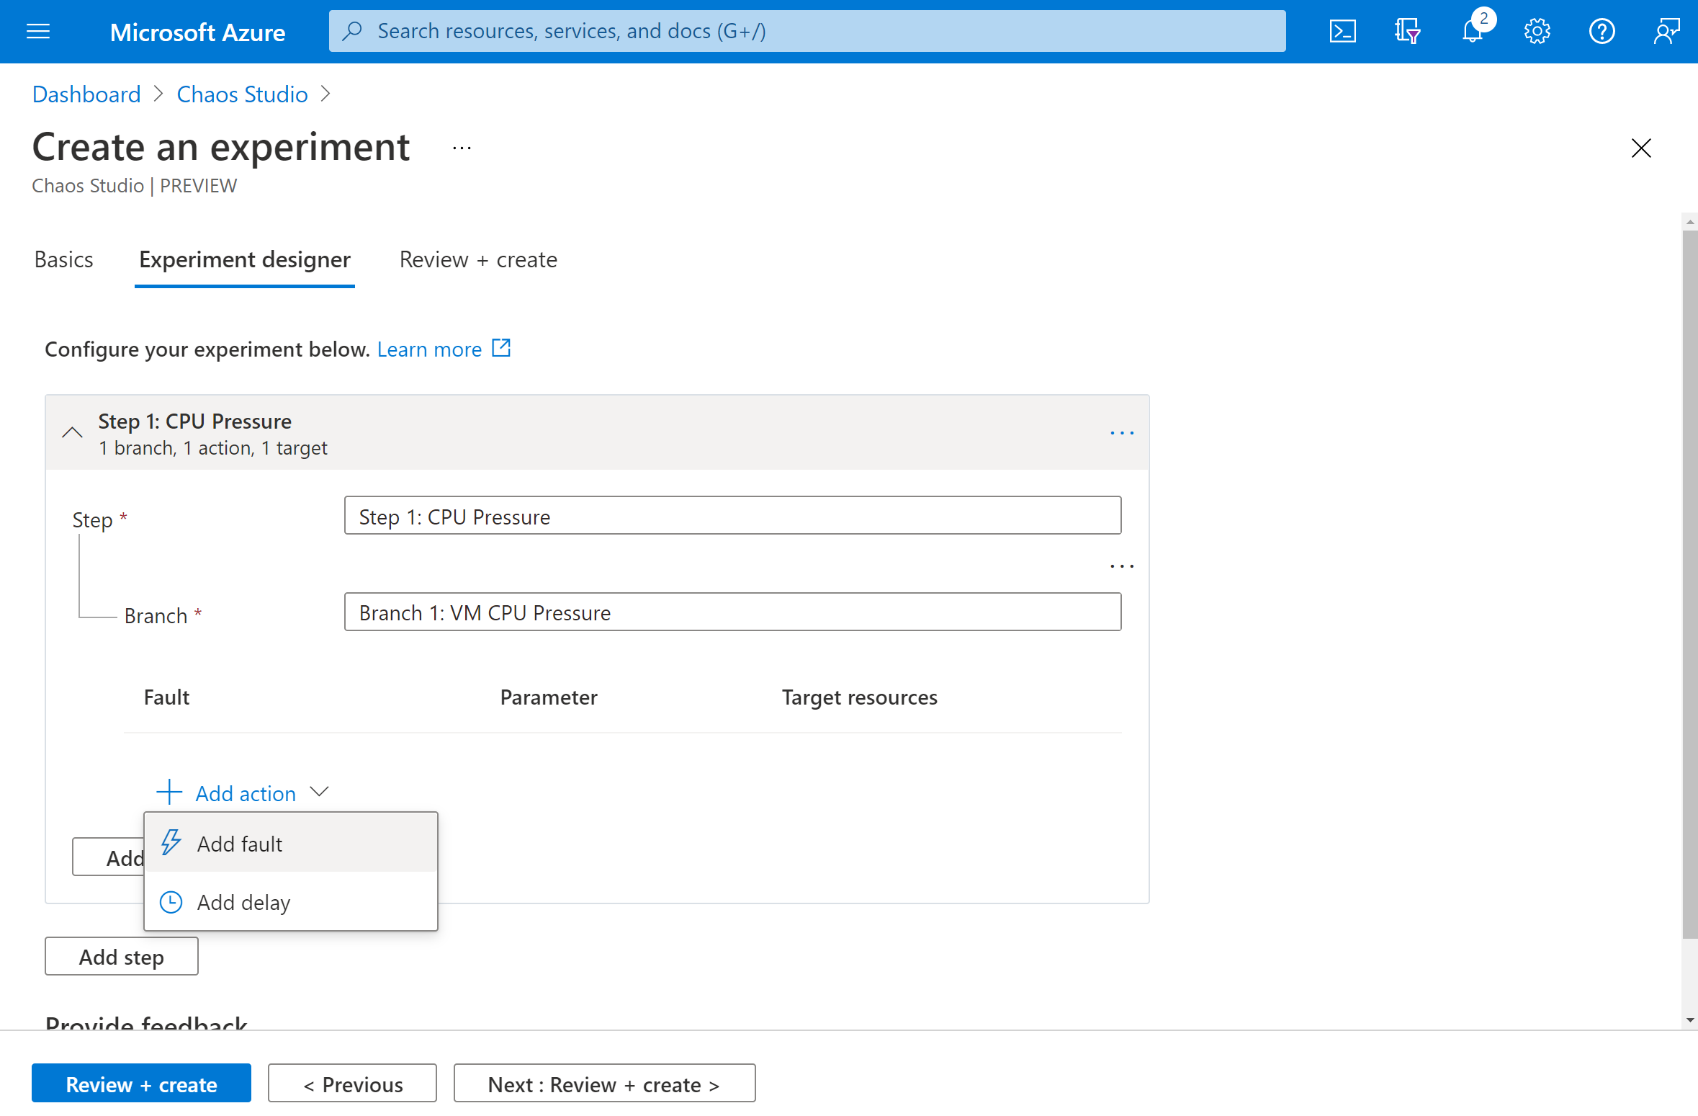Click the Add delay clock icon
Viewport: 1698px width, 1116px height.
pos(171,902)
